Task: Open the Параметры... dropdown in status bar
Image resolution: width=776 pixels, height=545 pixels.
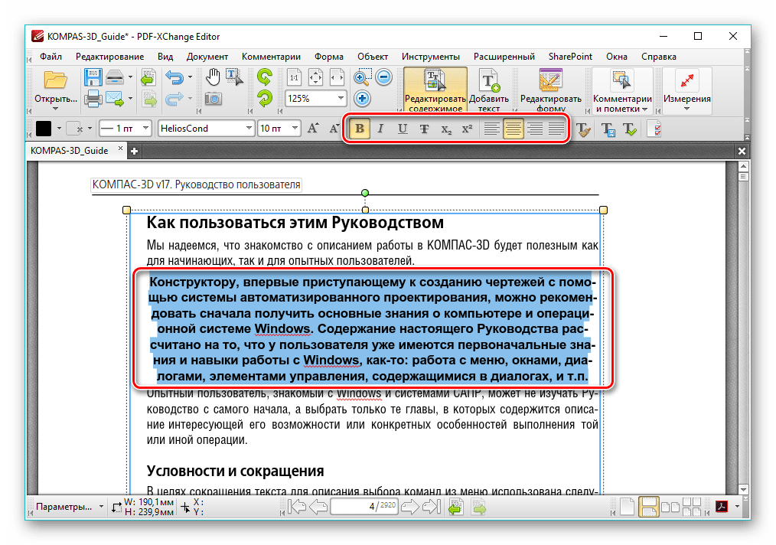Action: tap(101, 507)
